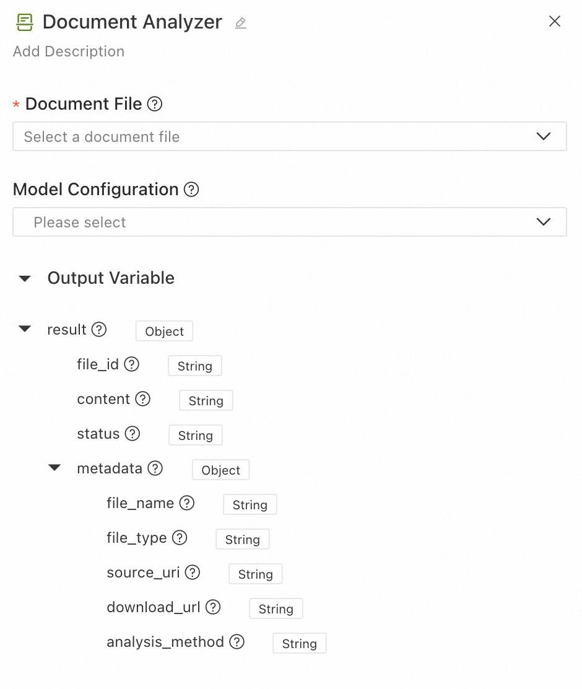The image size is (582, 689).
Task: Click the Add Description text
Action: pyautogui.click(x=69, y=51)
